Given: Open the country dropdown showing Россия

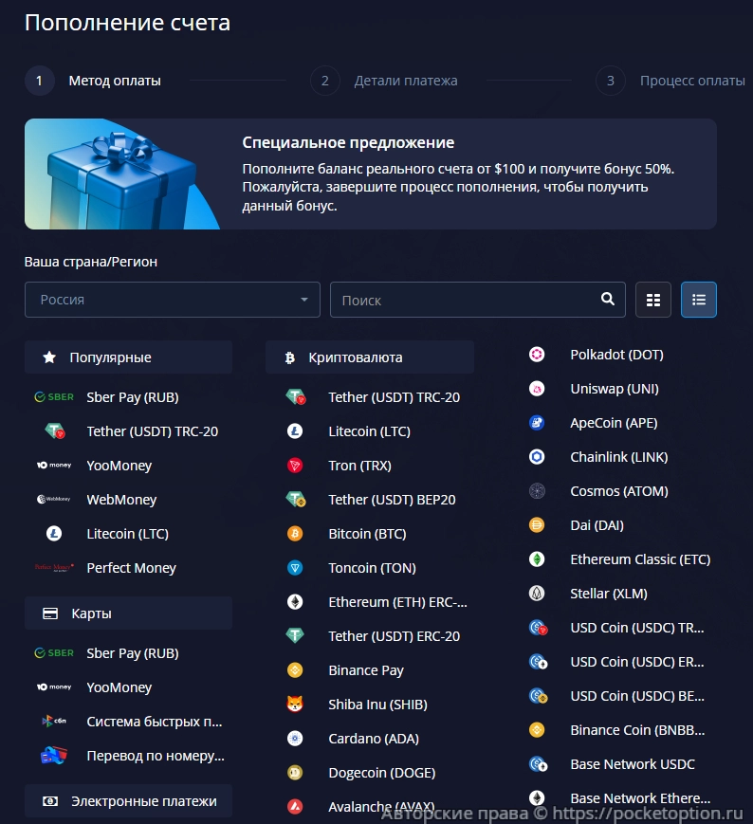Looking at the screenshot, I should (173, 300).
